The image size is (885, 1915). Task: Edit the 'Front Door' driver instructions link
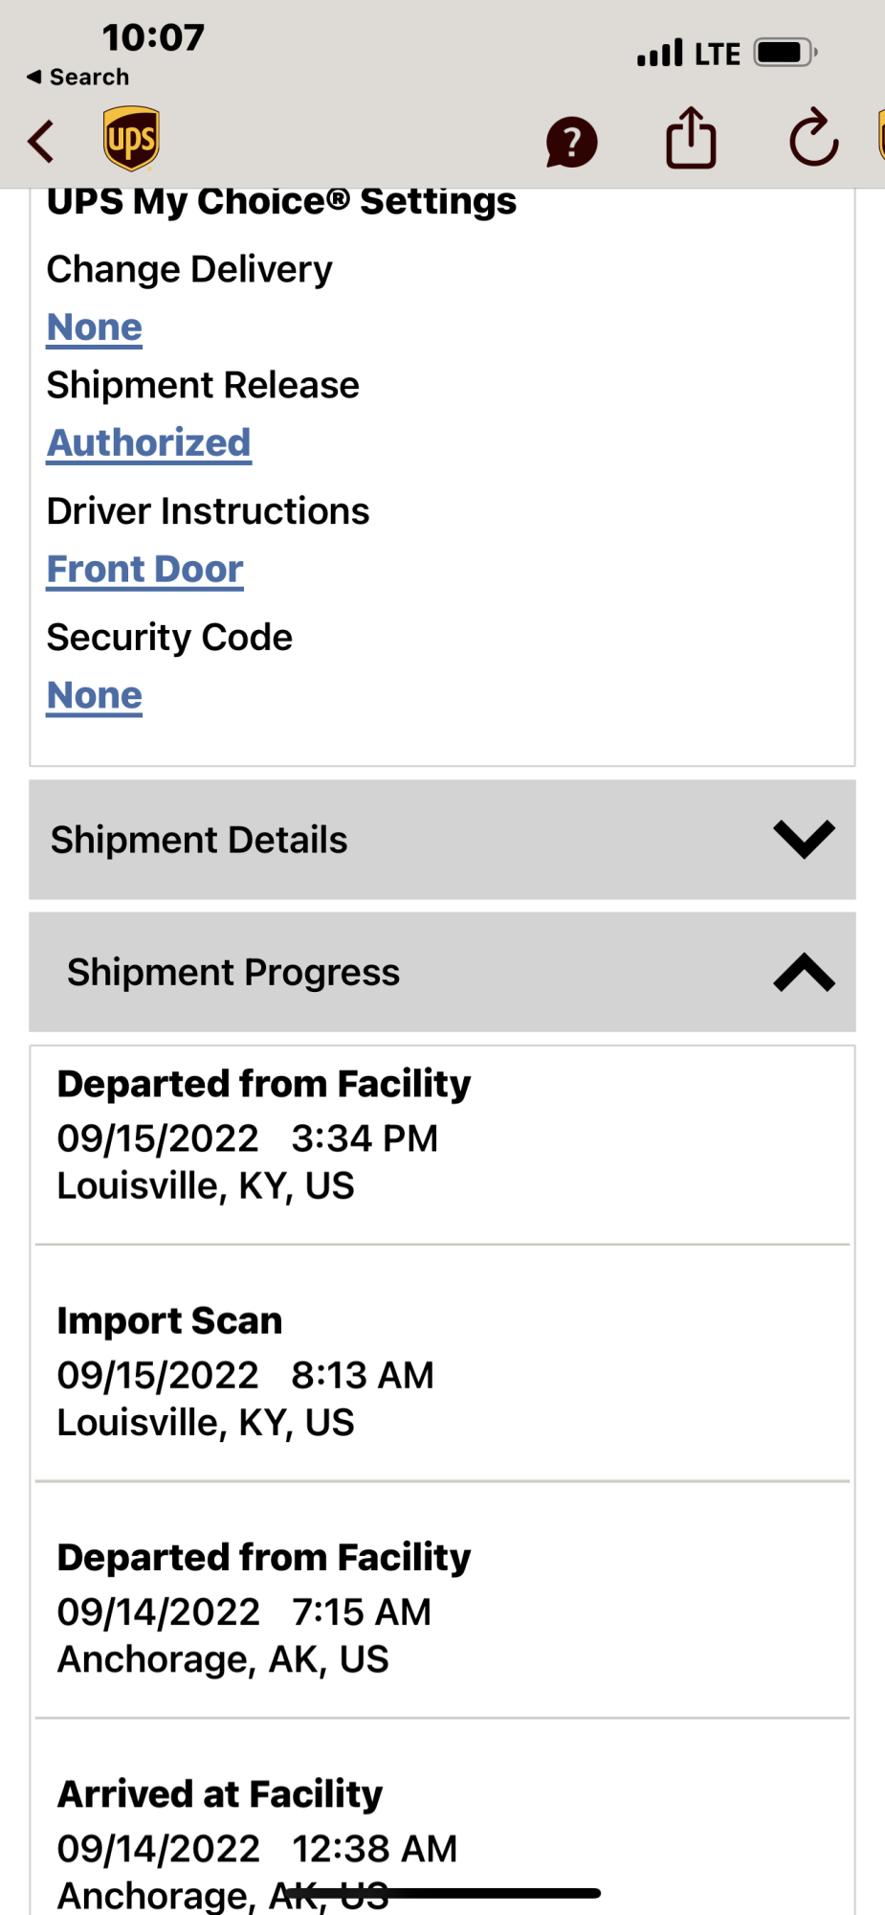pyautogui.click(x=145, y=570)
